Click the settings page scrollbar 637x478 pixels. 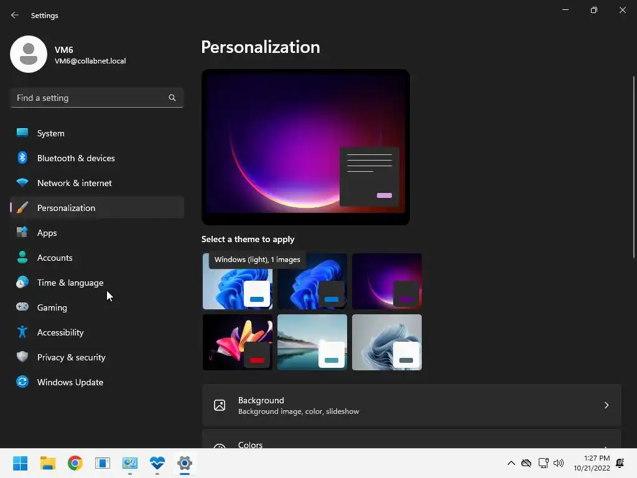pos(634,167)
